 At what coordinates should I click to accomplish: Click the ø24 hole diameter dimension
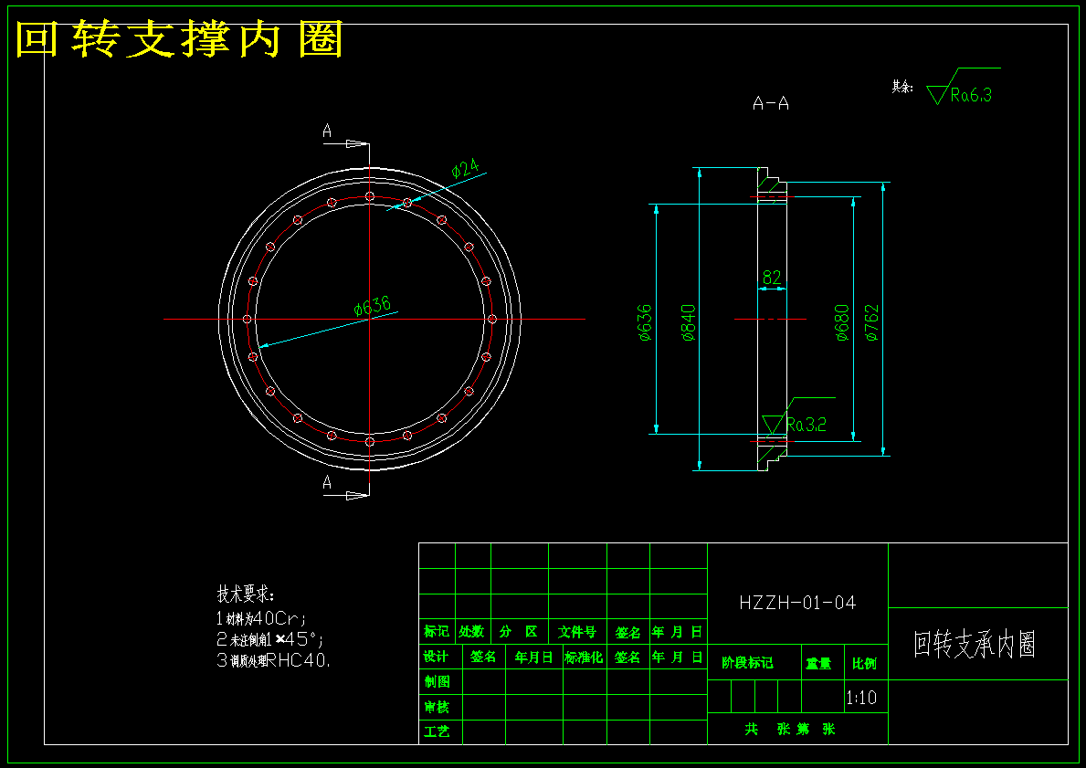point(465,168)
